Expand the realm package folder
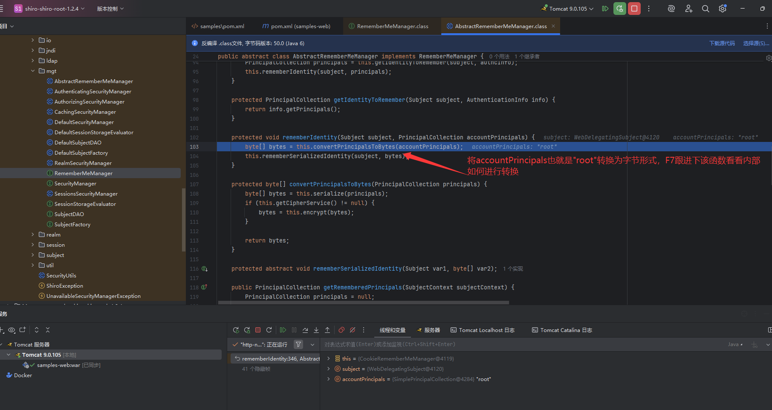Screen dimensions: 772x410 [x=33, y=234]
